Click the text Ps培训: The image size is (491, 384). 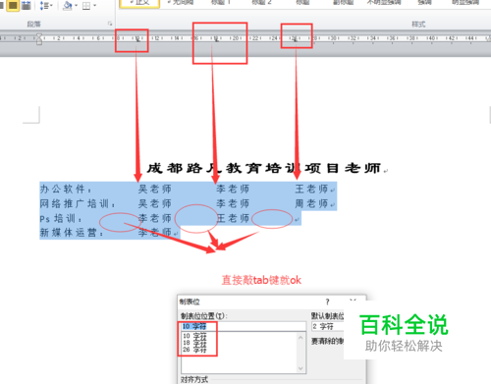(x=61, y=218)
